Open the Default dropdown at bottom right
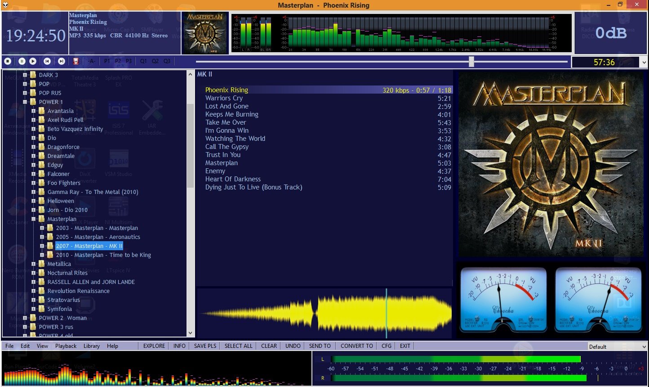The width and height of the screenshot is (649, 387). 617,346
